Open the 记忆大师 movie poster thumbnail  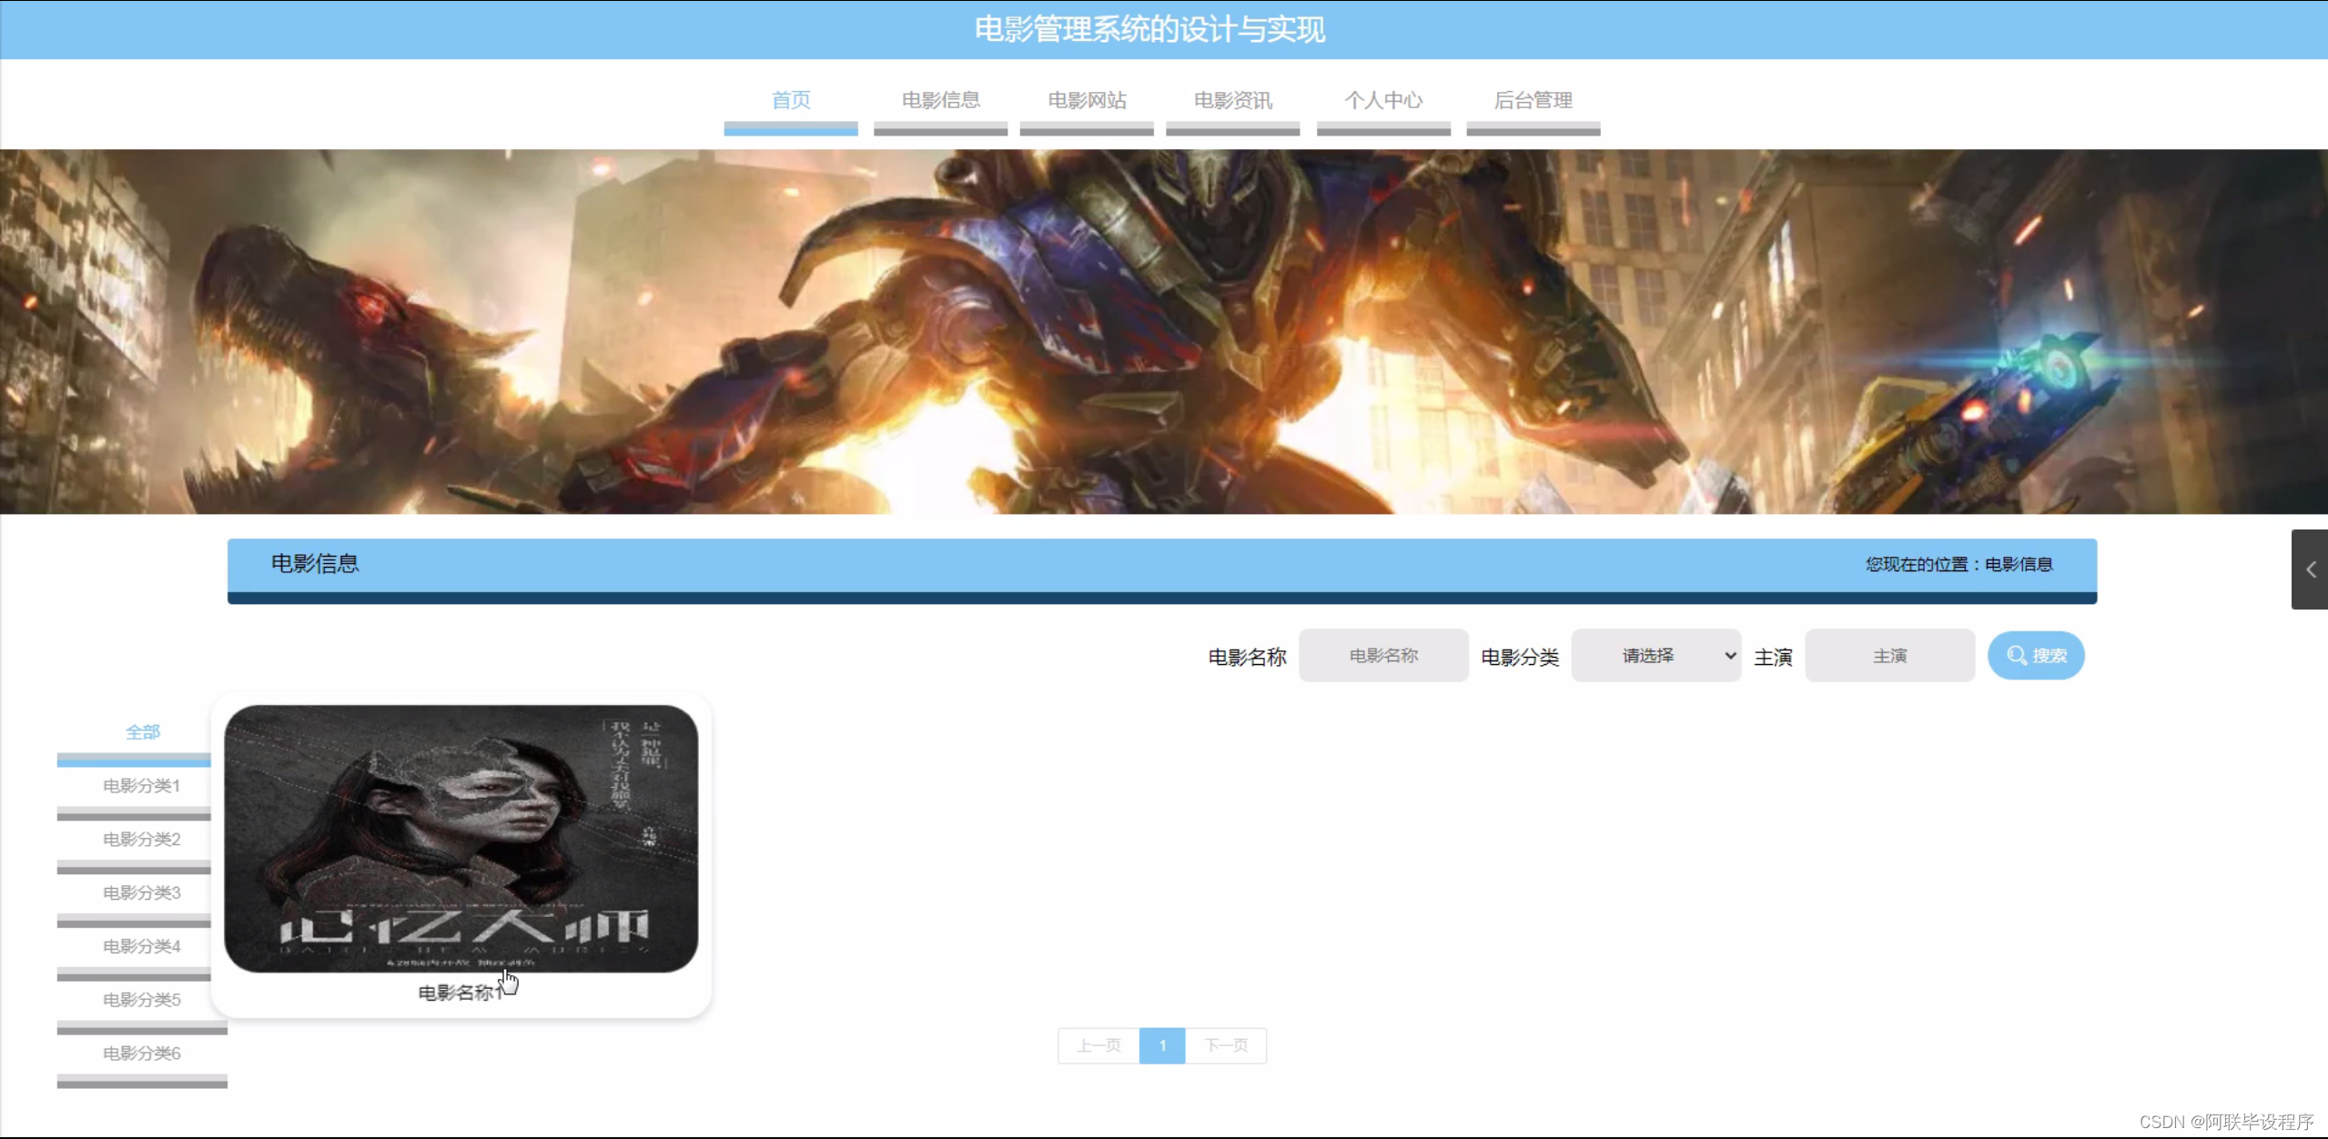pyautogui.click(x=461, y=837)
